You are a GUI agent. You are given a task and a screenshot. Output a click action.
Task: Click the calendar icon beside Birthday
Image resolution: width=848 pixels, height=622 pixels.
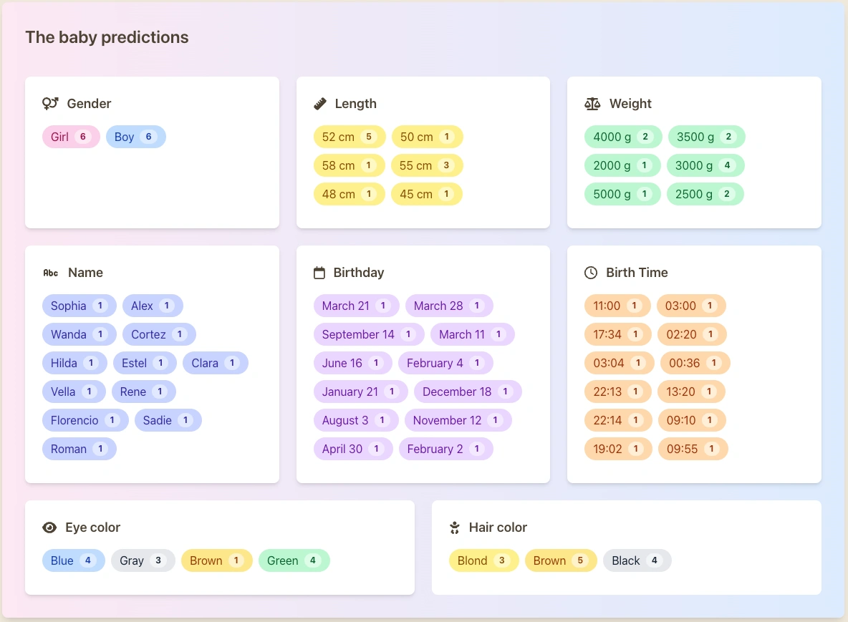(319, 273)
